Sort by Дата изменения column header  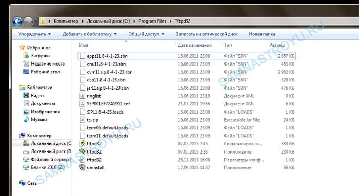pyautogui.click(x=195, y=45)
